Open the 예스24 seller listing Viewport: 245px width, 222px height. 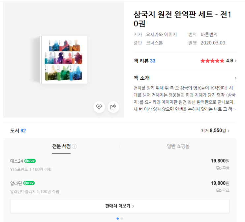click(16, 161)
